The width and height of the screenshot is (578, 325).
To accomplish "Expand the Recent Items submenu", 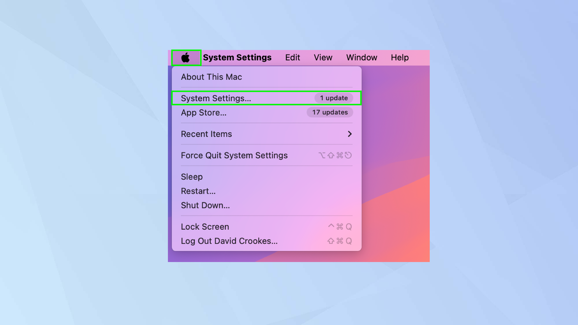I will [206, 134].
